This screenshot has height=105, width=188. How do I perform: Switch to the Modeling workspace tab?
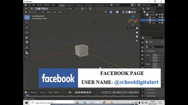tap(70, 5)
